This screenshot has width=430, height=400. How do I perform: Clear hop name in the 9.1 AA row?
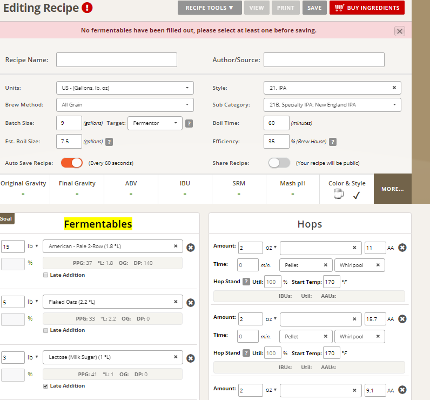click(x=354, y=390)
